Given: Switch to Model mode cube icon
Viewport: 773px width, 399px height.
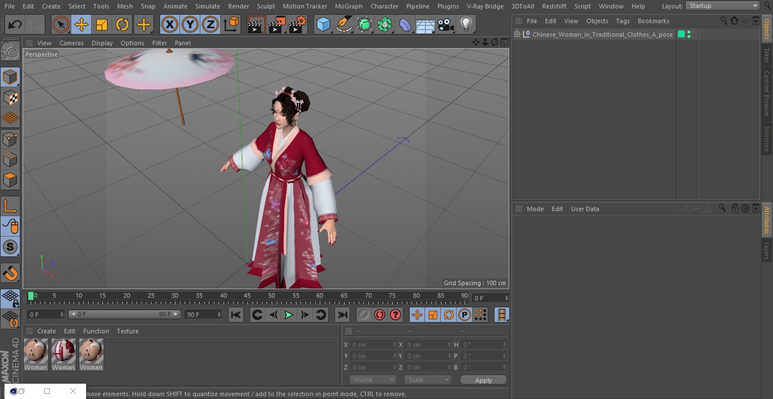Looking at the screenshot, I should click(x=10, y=77).
